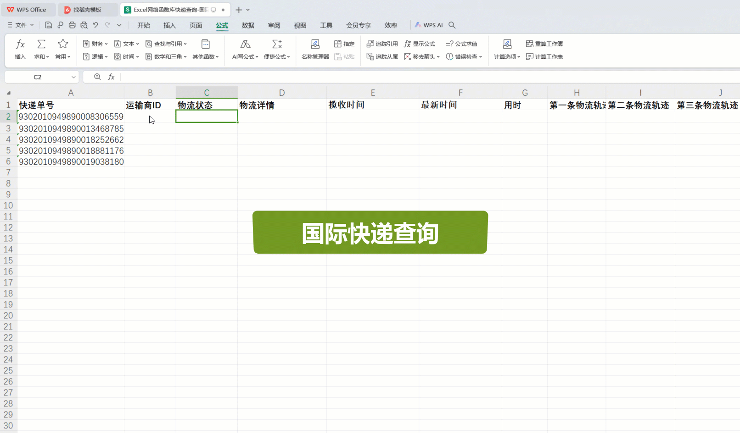
Task: Switch to the 审阅 ribbon tab
Action: pos(275,25)
